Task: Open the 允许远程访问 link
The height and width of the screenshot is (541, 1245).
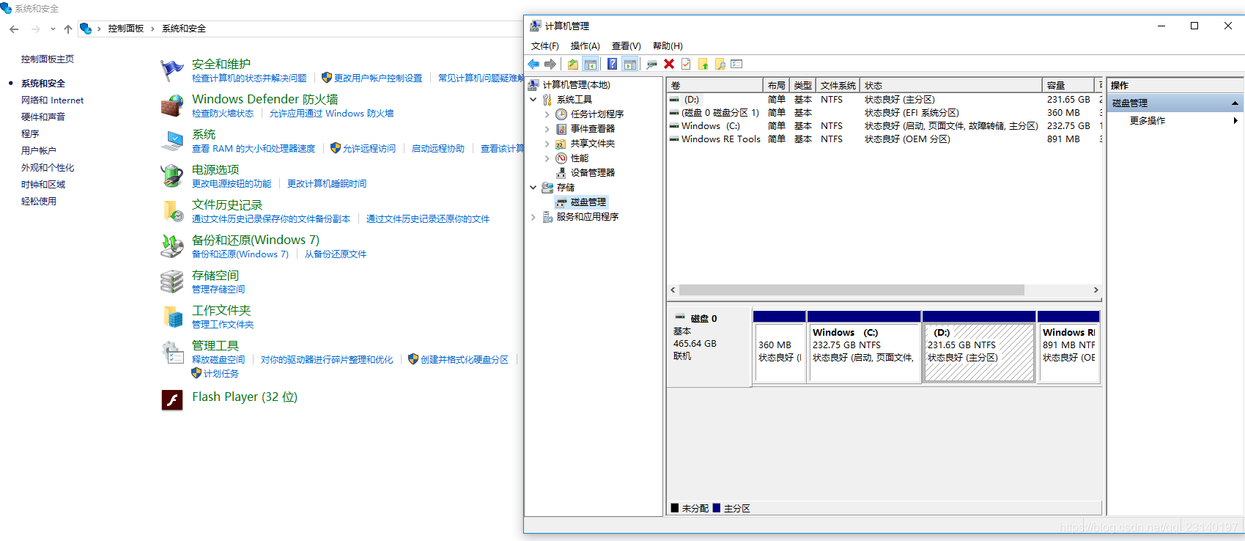Action: (x=369, y=149)
